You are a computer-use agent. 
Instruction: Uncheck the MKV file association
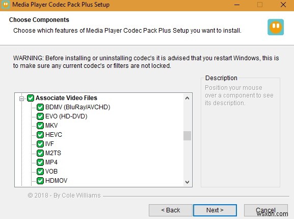40,126
